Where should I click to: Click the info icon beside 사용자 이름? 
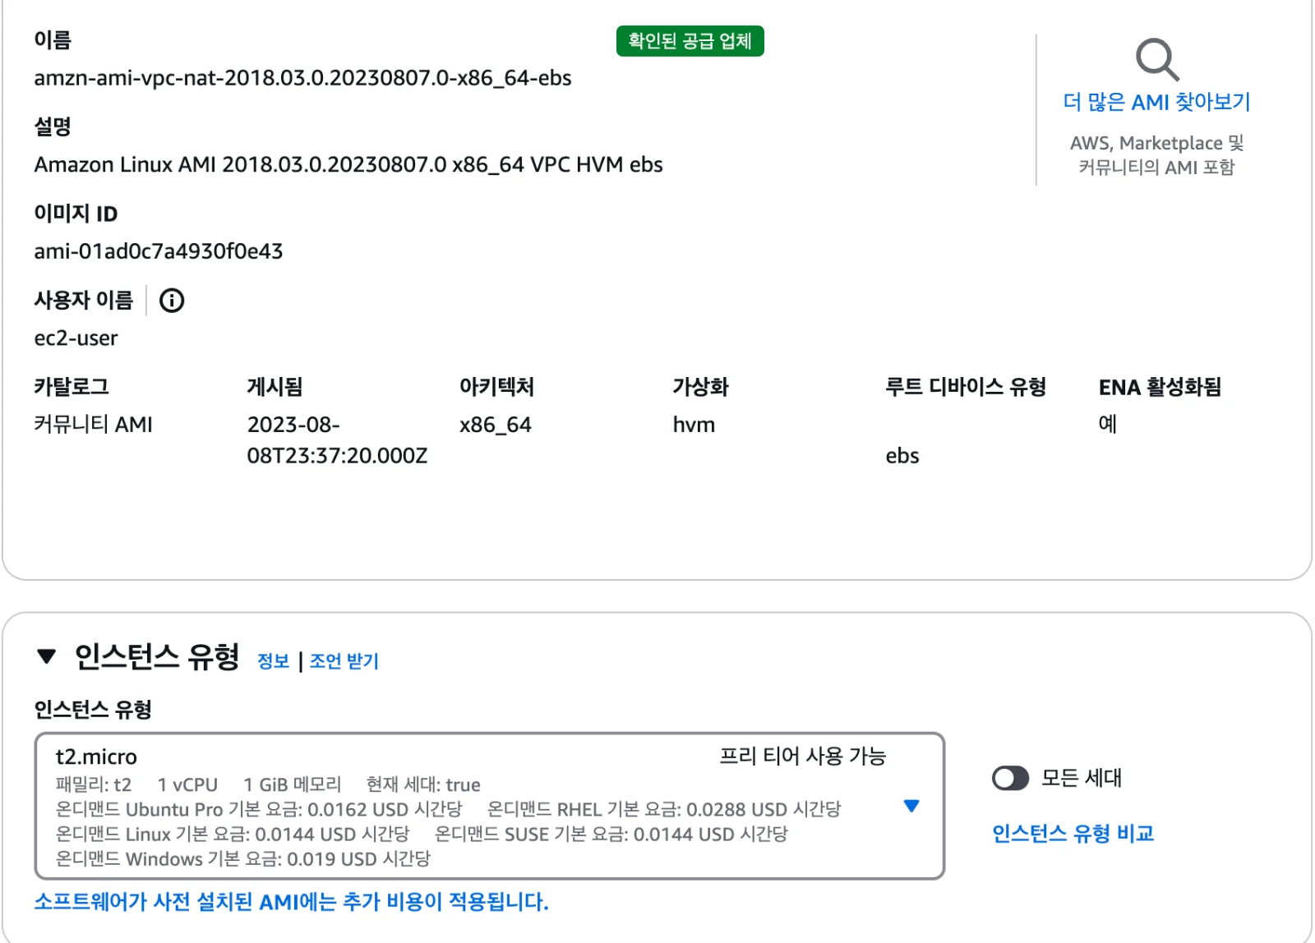pyautogui.click(x=172, y=301)
